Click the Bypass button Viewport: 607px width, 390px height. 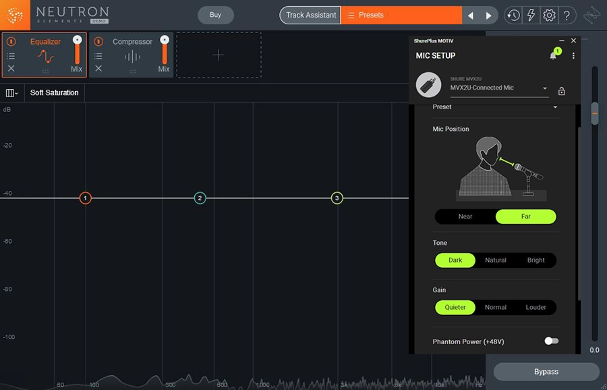546,372
